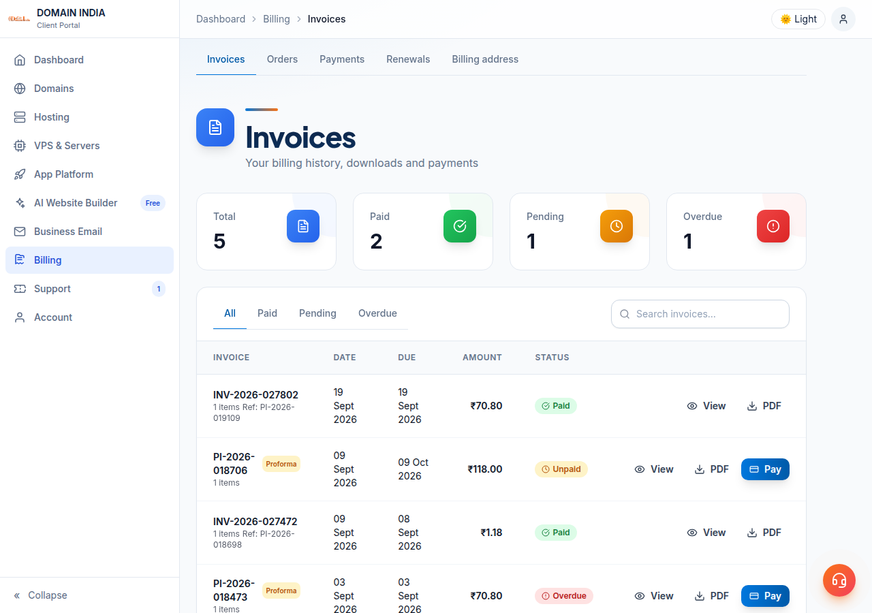This screenshot has height=613, width=872.
Task: Open AI Website Builder
Action: (x=89, y=203)
